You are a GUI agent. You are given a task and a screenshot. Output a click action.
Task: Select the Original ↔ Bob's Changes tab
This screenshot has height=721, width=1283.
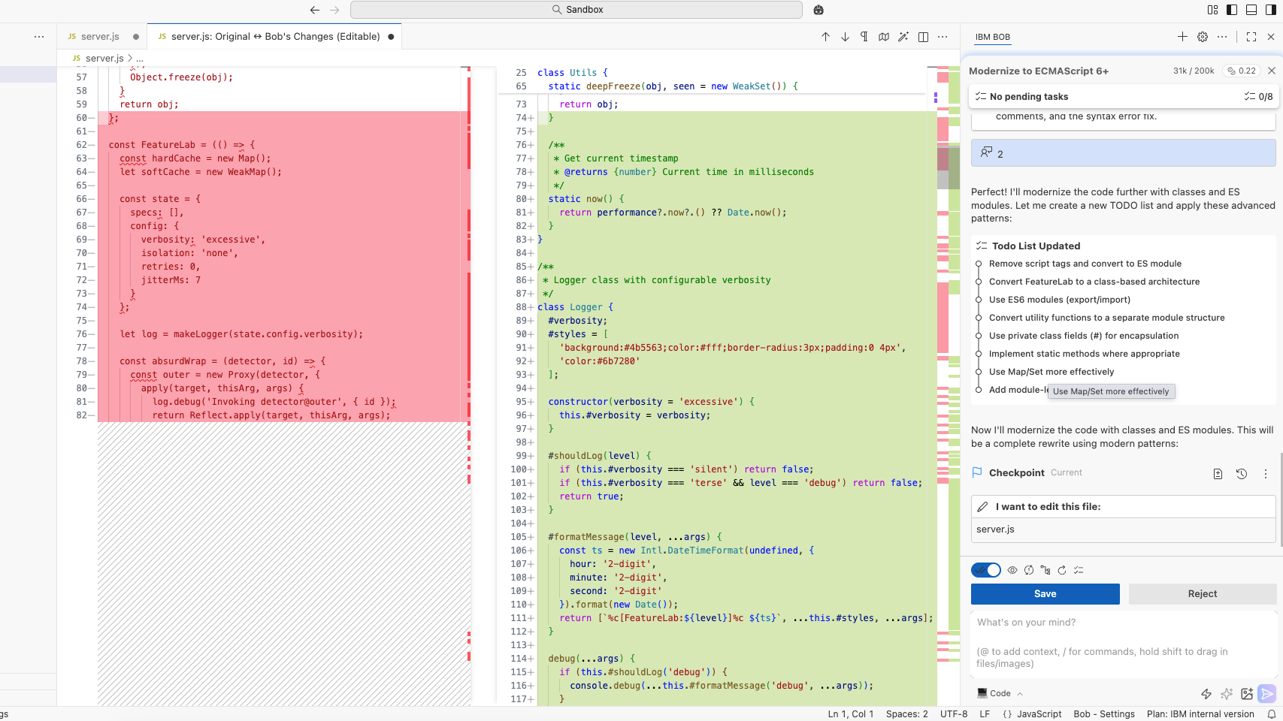click(x=275, y=37)
